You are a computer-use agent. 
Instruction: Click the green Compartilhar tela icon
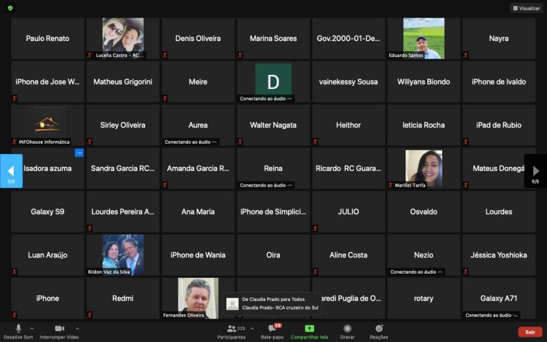[x=309, y=328]
